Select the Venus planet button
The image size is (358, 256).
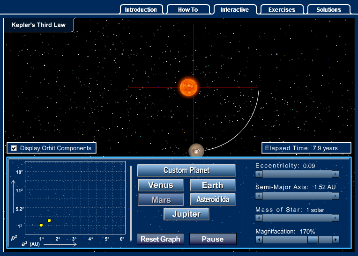click(x=161, y=185)
